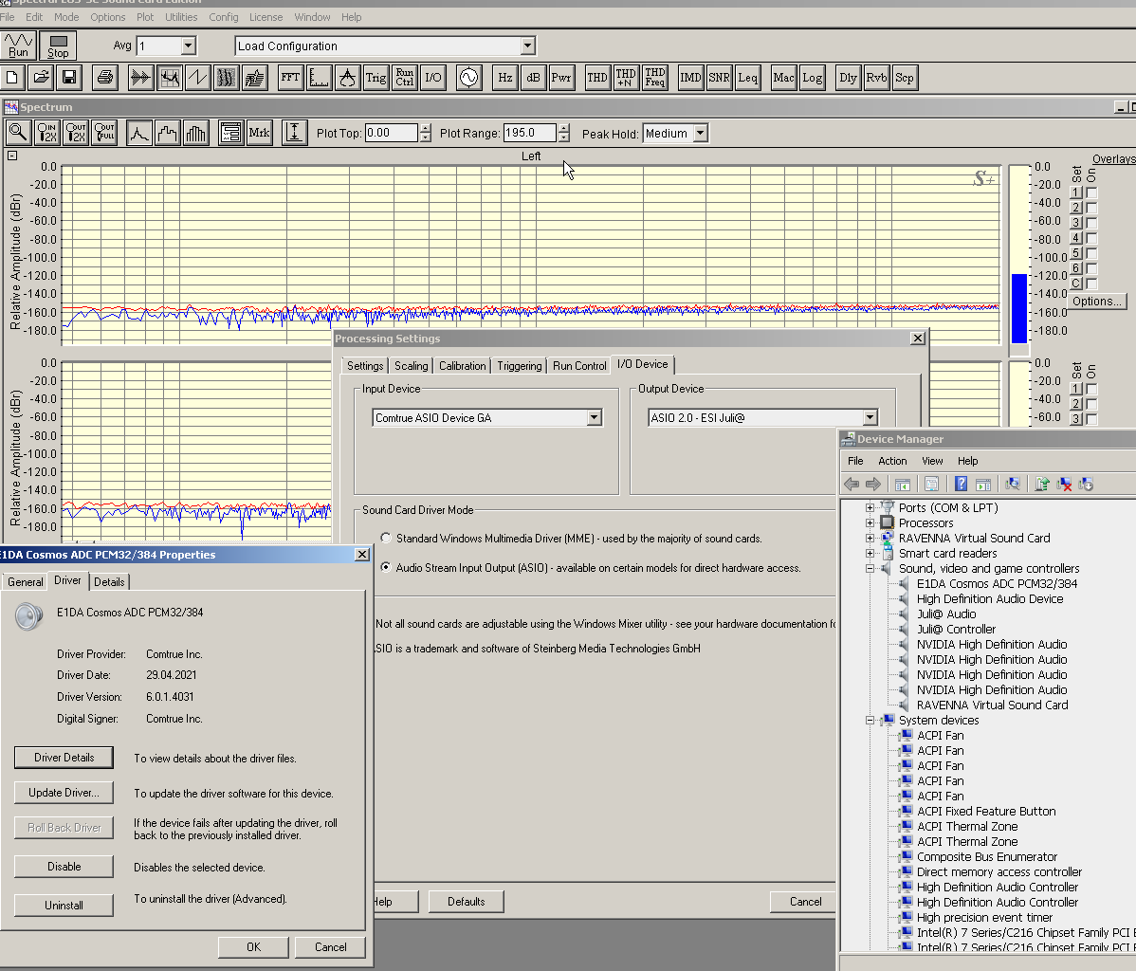Image resolution: width=1136 pixels, height=971 pixels.
Task: Collapse Sound, video and game controllers node
Action: point(870,569)
